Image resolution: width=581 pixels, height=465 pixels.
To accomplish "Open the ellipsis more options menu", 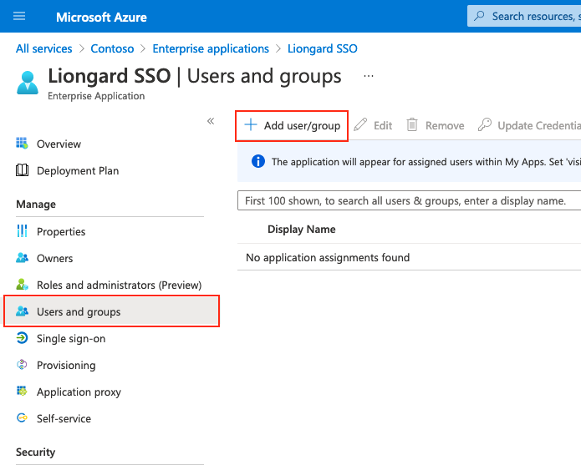I will click(x=369, y=76).
